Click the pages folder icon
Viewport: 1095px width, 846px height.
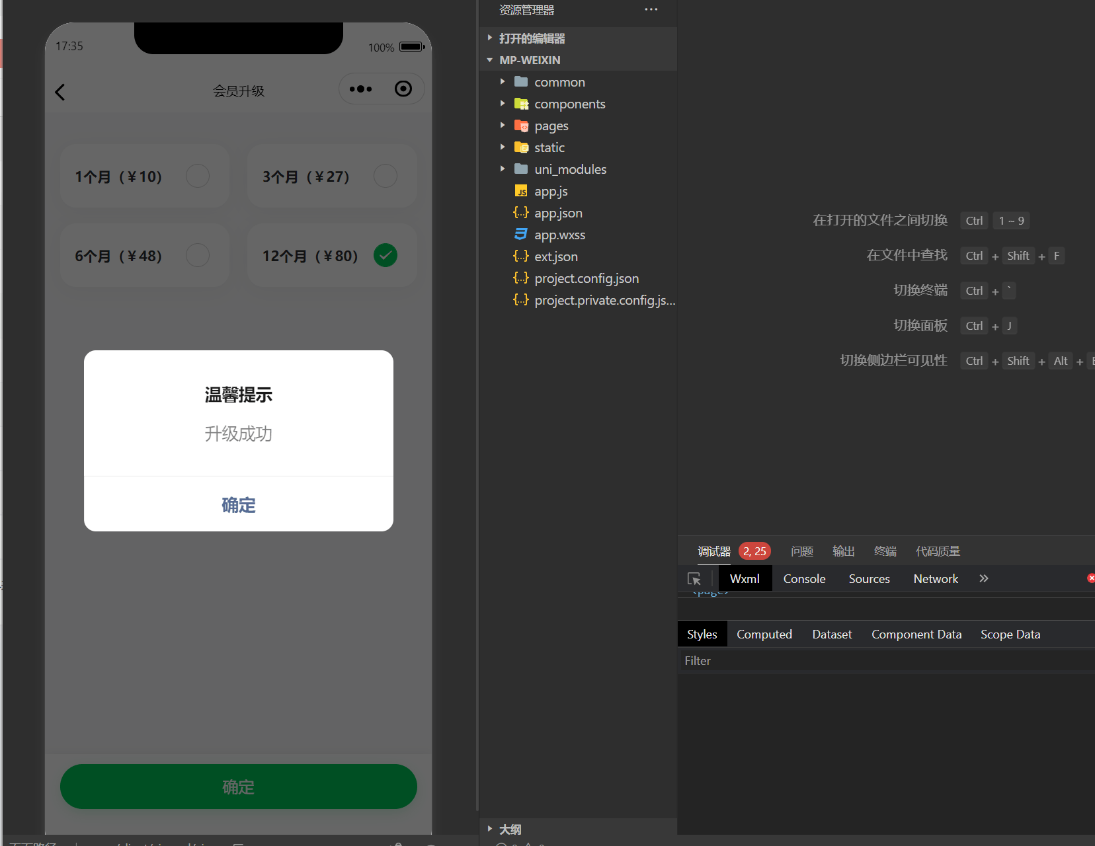coord(521,126)
